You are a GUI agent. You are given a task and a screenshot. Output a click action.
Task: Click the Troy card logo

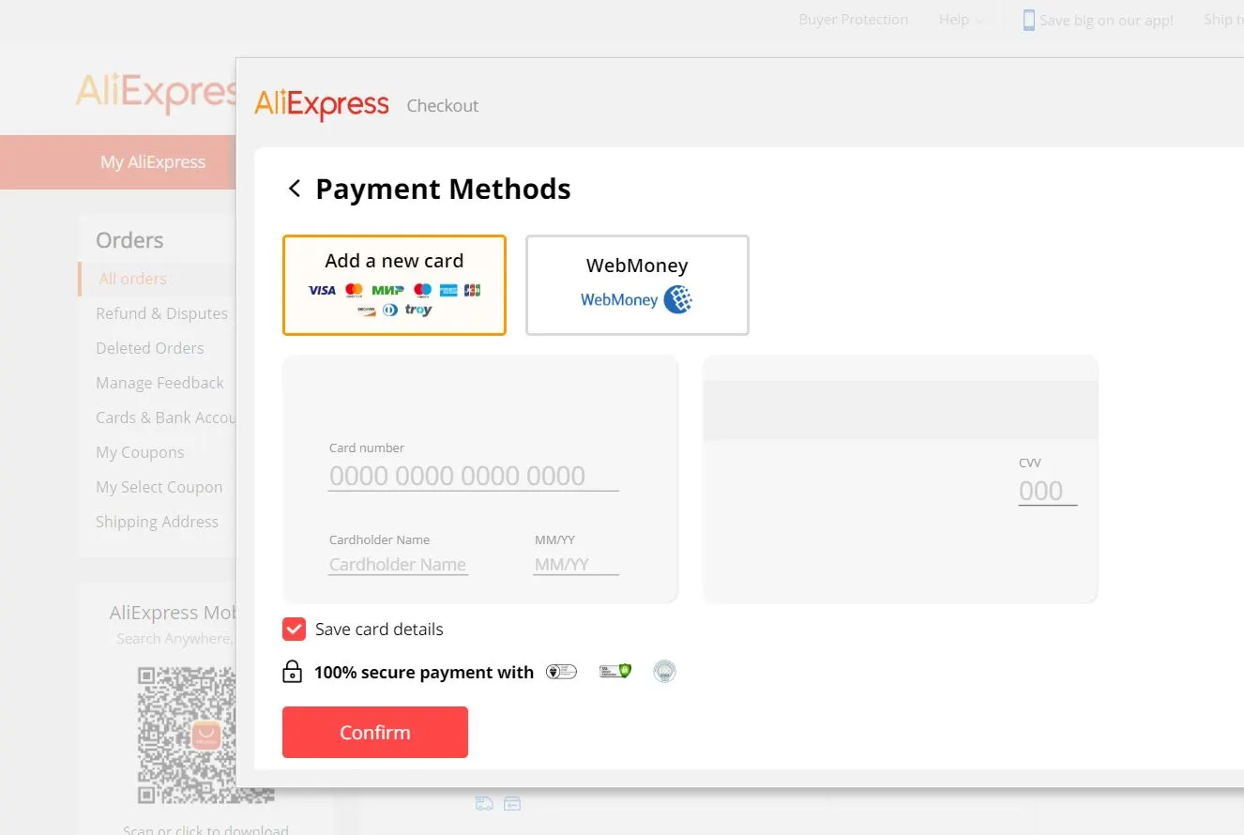(418, 310)
